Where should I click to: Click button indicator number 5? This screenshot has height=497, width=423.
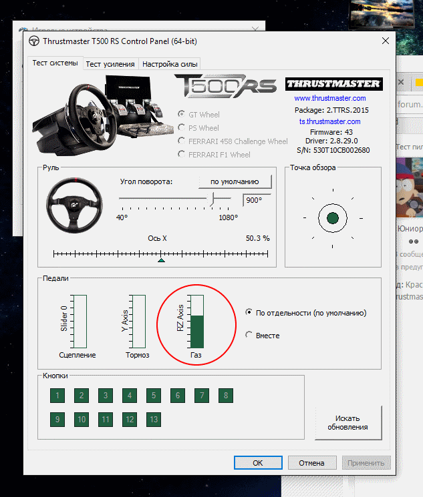[x=154, y=396]
